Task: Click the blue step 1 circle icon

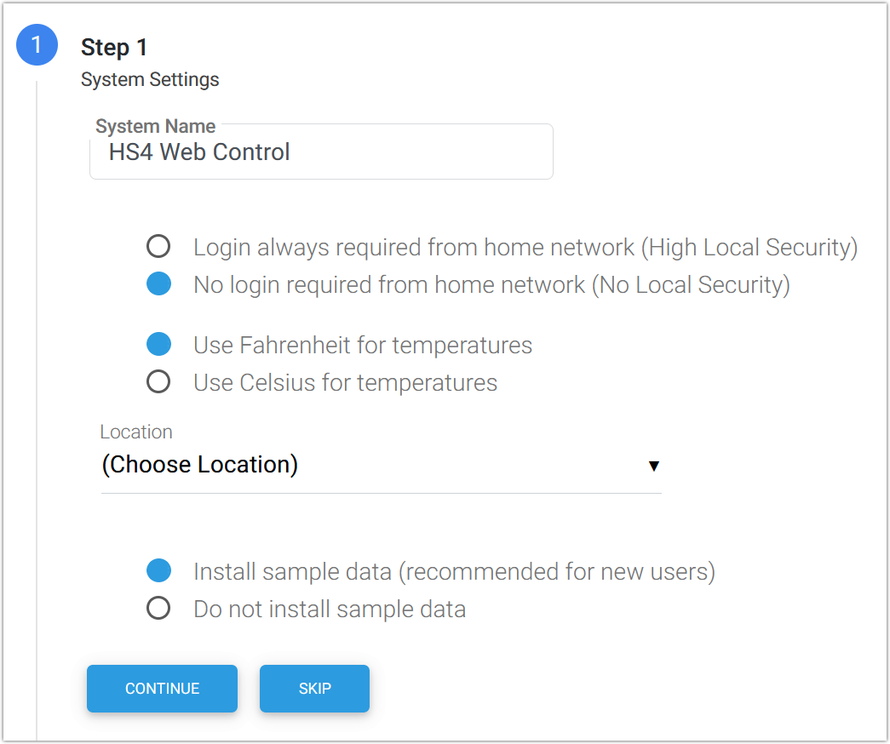Action: point(37,45)
